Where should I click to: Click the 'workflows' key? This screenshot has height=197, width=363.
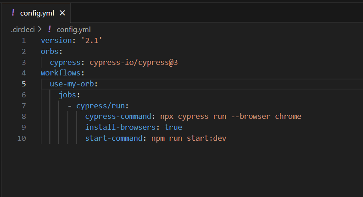click(61, 73)
